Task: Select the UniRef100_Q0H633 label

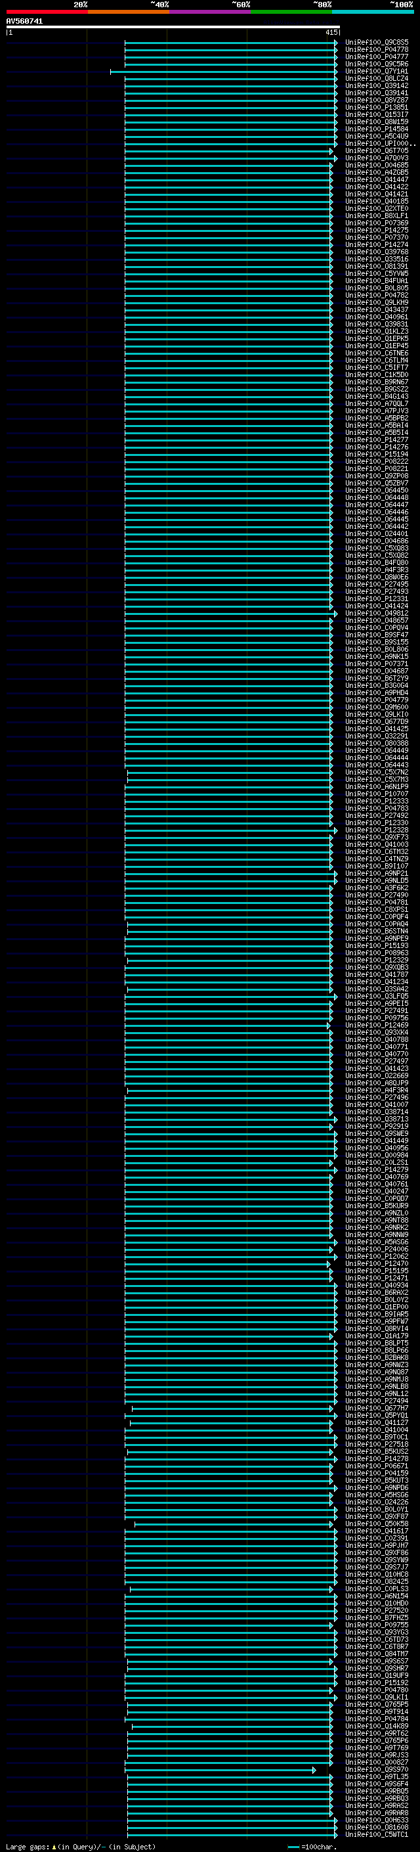Action: coord(376,1820)
